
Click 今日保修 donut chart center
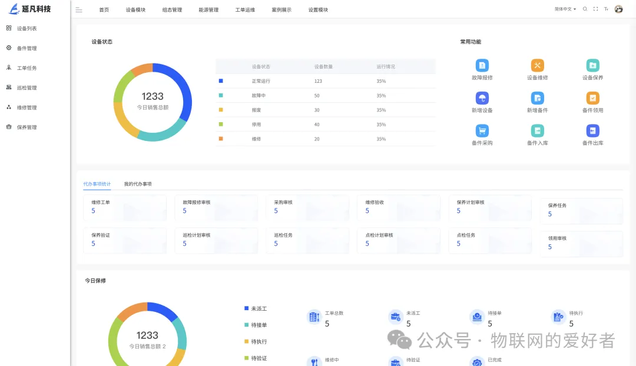point(147,335)
